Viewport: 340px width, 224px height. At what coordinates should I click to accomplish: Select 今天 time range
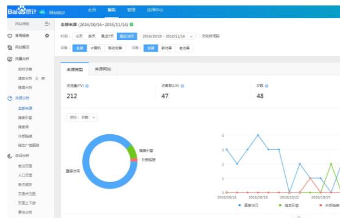pyautogui.click(x=79, y=36)
